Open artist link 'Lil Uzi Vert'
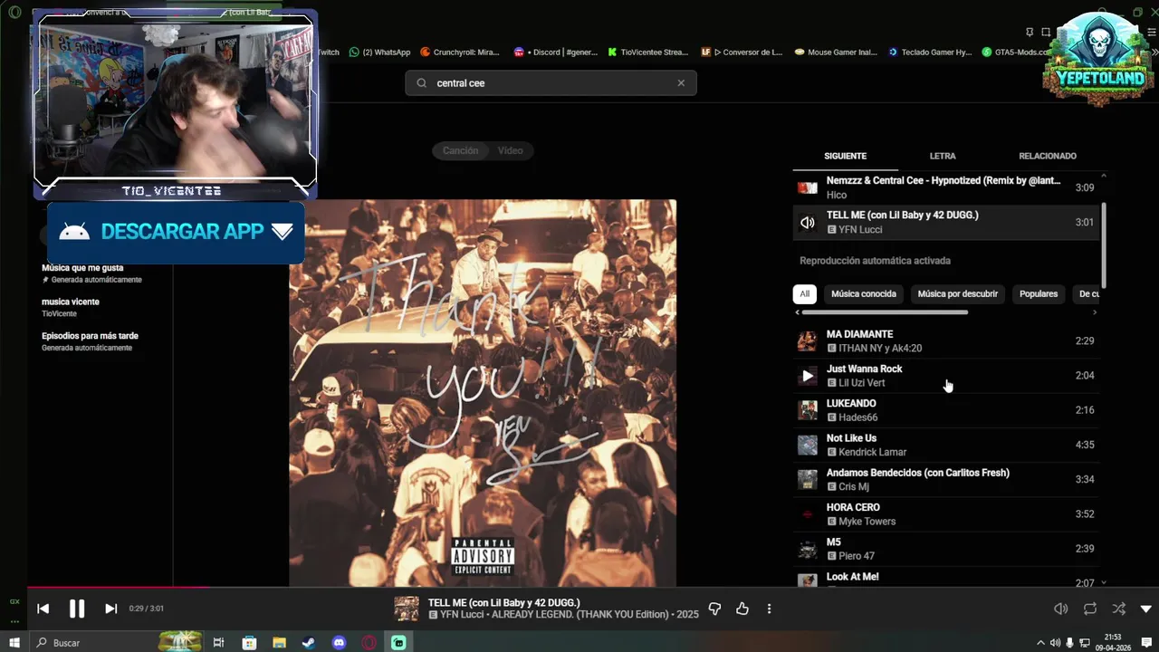1159x652 pixels. click(861, 383)
